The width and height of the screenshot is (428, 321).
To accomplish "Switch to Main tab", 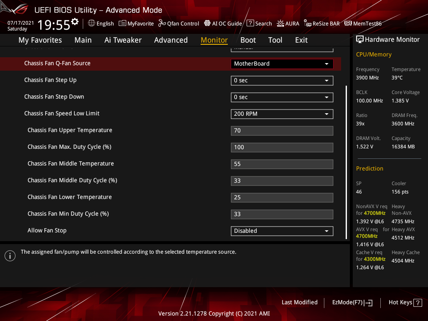I will click(x=83, y=40).
